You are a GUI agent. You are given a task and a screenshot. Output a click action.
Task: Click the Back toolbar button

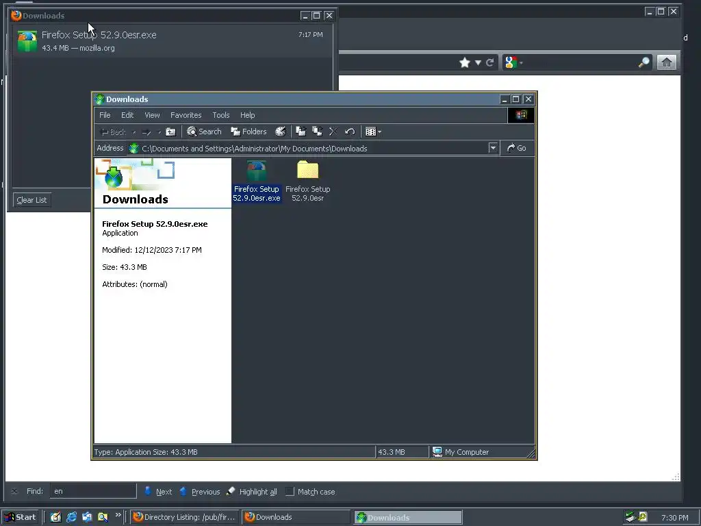coord(114,132)
